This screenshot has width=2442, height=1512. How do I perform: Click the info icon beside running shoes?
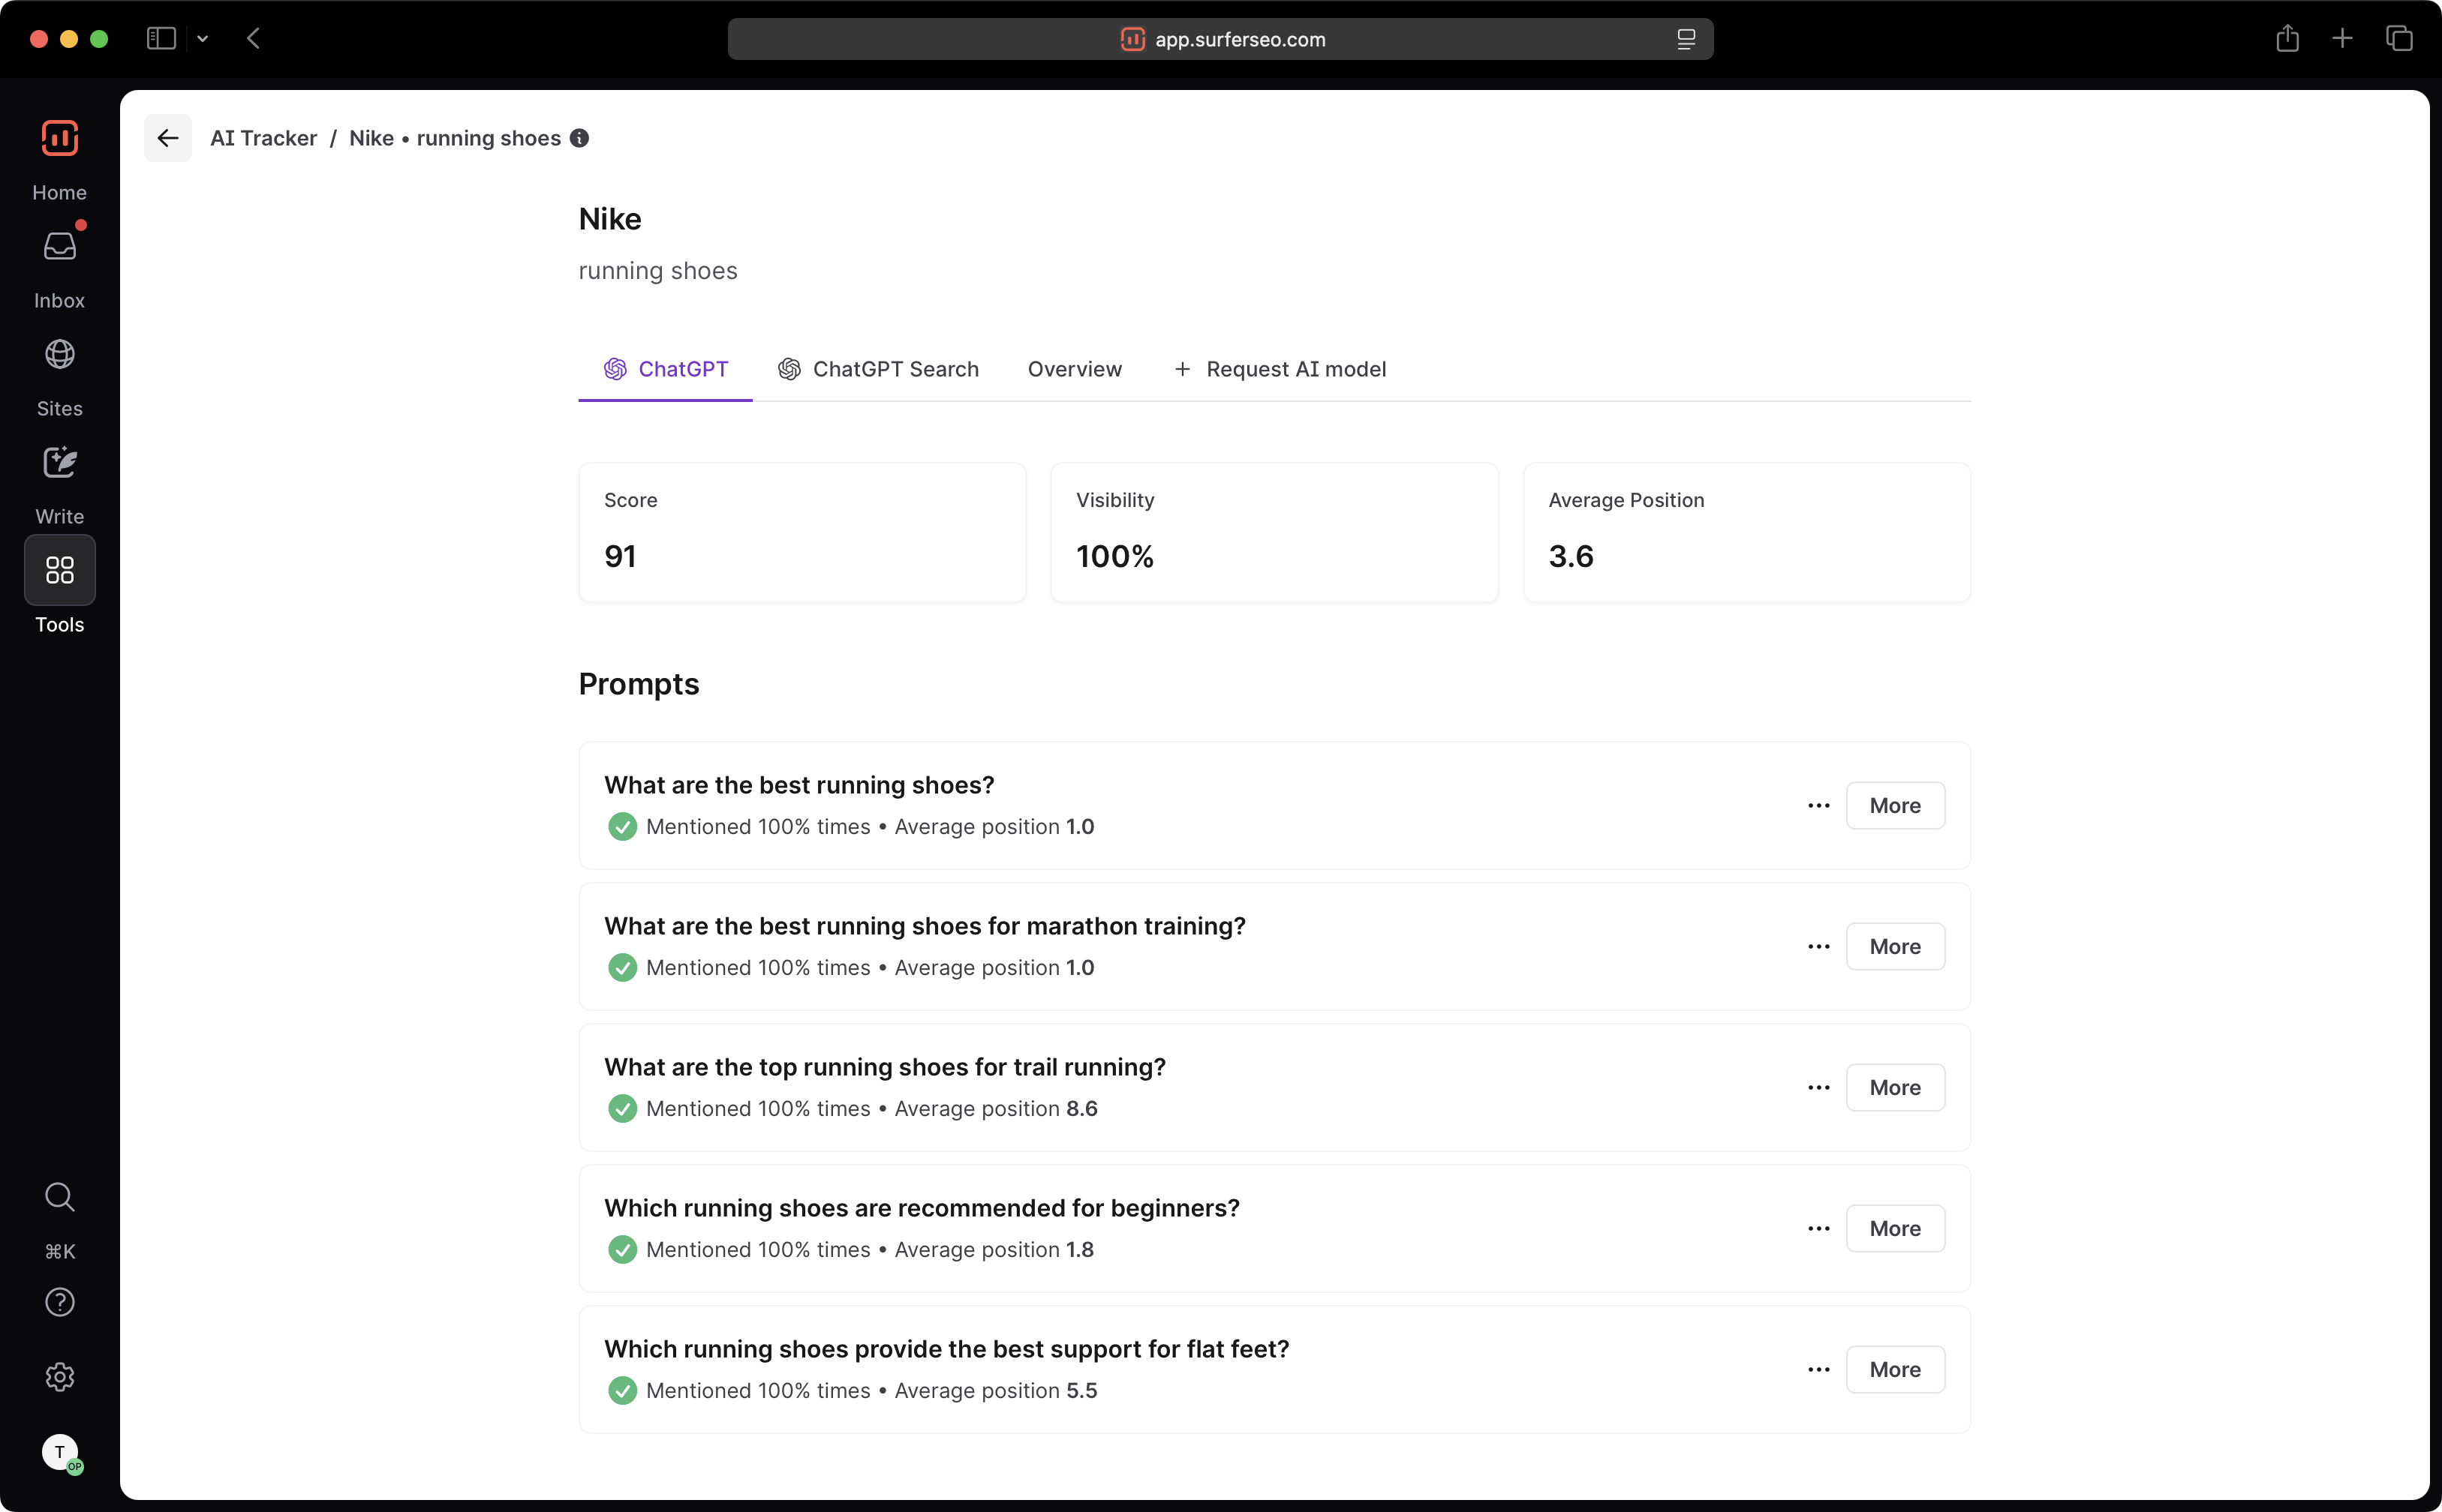click(x=579, y=138)
